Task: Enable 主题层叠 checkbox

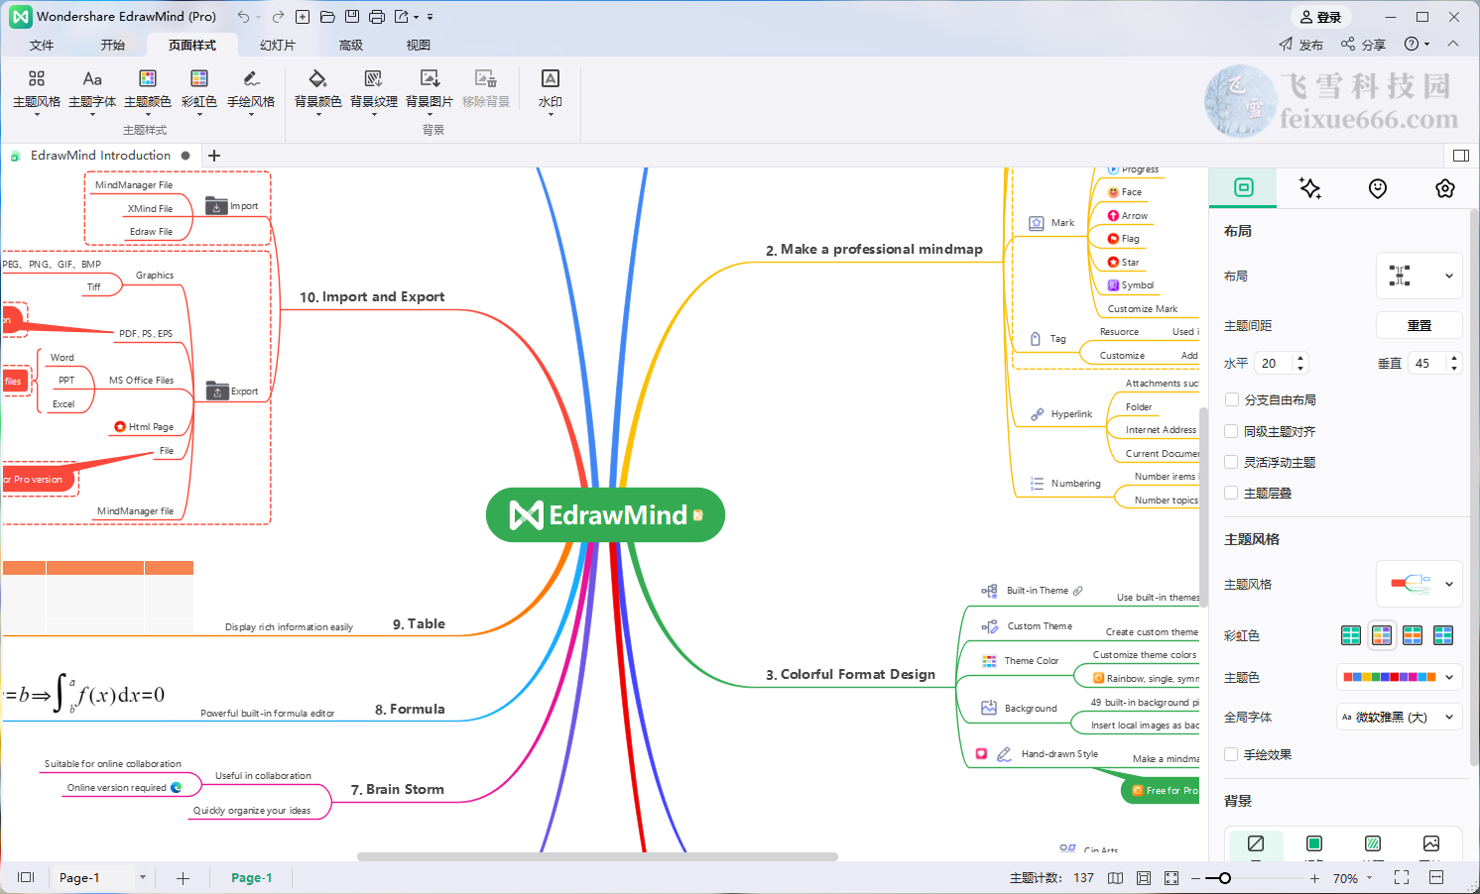Action: [x=1232, y=493]
